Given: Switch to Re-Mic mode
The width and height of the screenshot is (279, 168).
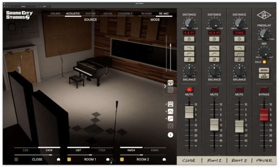Looking at the screenshot, I should (164, 13).
